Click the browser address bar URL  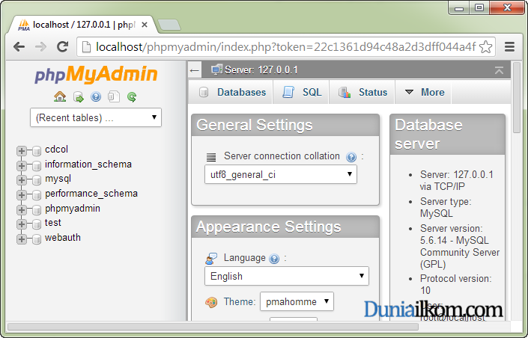(285, 47)
